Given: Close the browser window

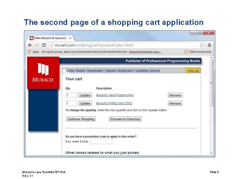Looking at the screenshot, I should coord(209,33).
